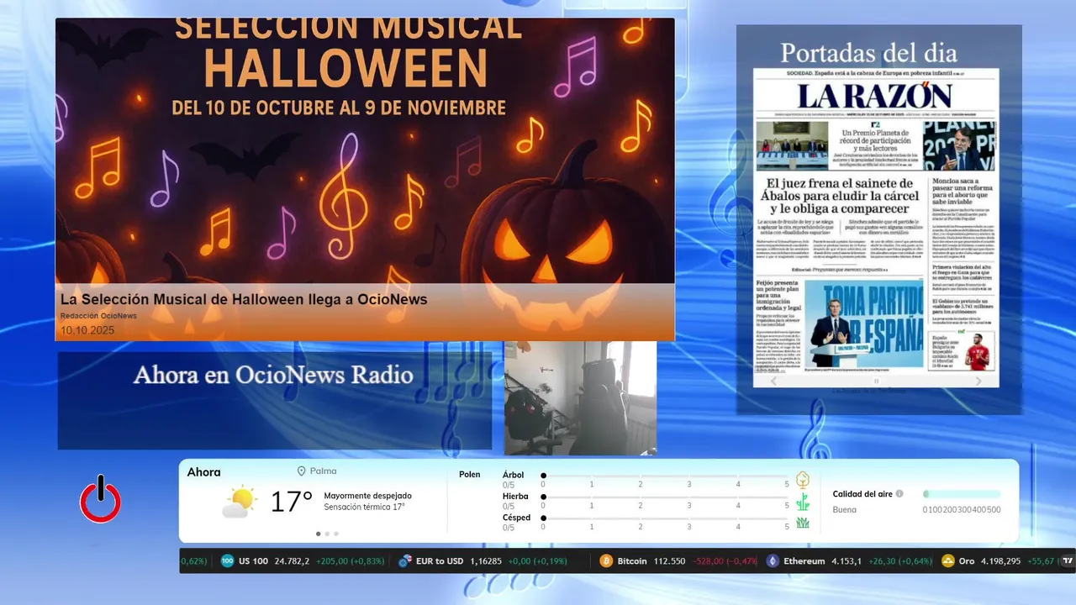Click the Hierba grass pollen icon

point(803,502)
